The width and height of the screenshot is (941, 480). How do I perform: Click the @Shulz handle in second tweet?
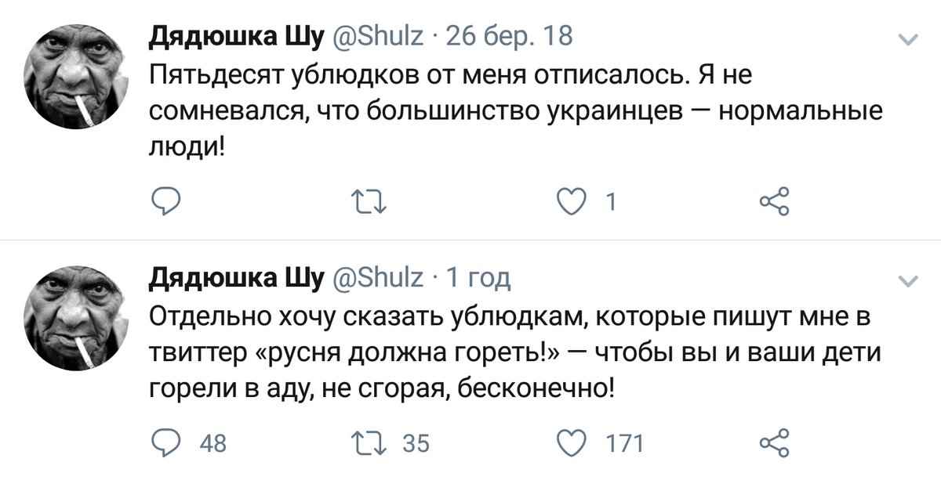point(380,277)
